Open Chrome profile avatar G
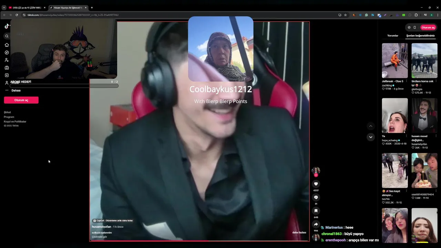 click(431, 15)
